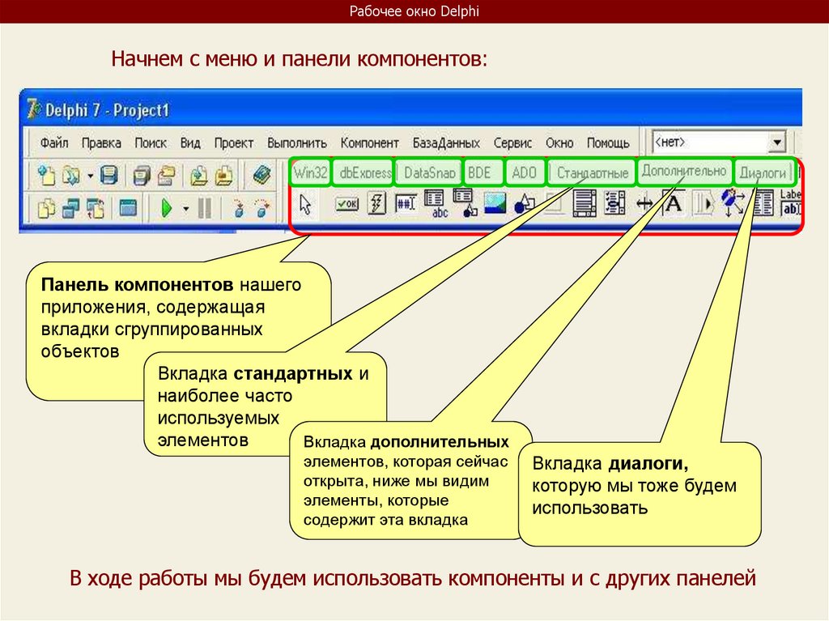Open the Сервис menu
The height and width of the screenshot is (621, 829).
point(512,142)
